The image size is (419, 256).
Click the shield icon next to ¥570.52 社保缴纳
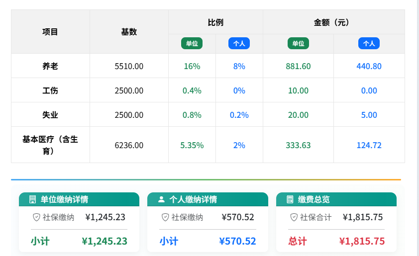click(x=165, y=217)
